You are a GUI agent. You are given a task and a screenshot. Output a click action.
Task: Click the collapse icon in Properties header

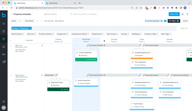point(11,40)
